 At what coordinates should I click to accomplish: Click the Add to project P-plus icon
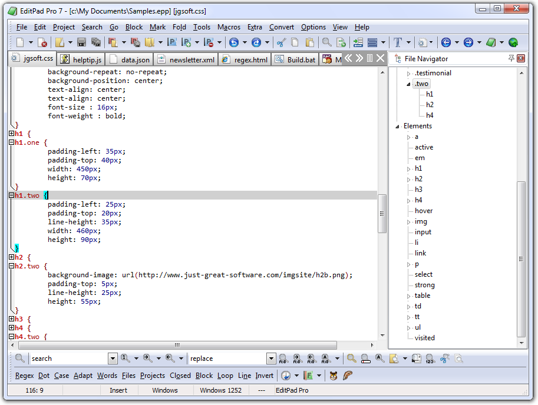[x=186, y=42]
